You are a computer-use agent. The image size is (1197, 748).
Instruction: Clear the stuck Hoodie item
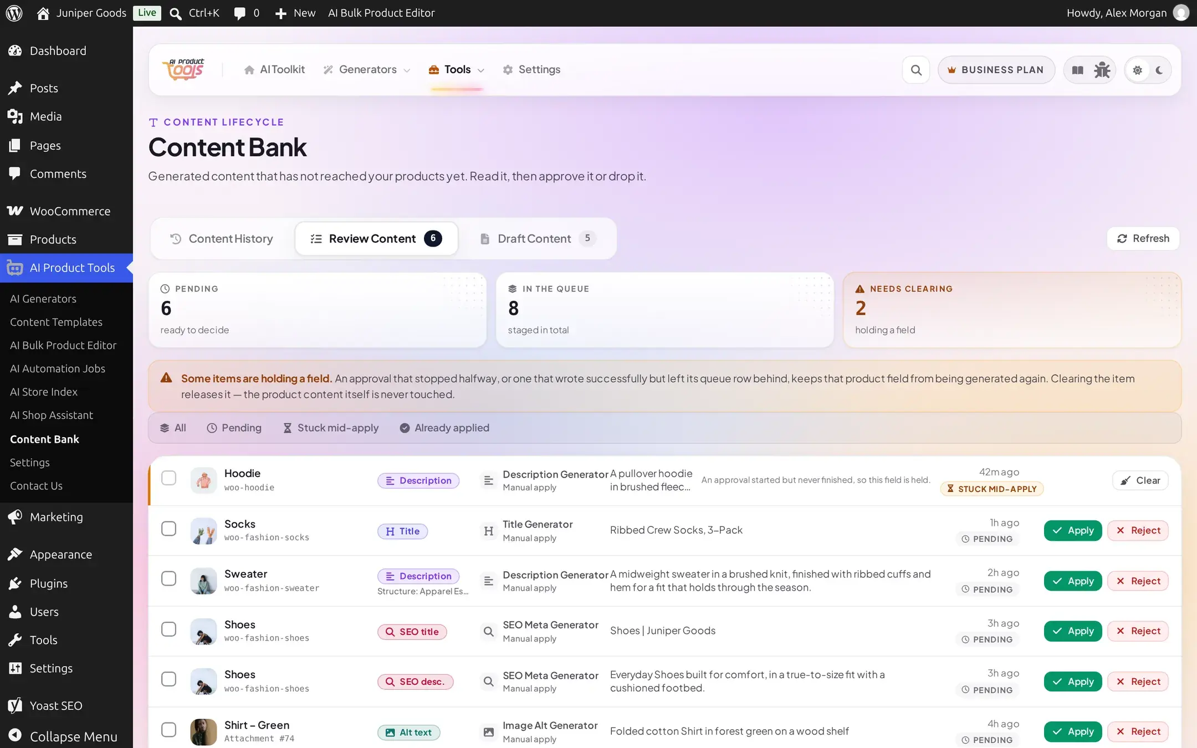[x=1140, y=480]
